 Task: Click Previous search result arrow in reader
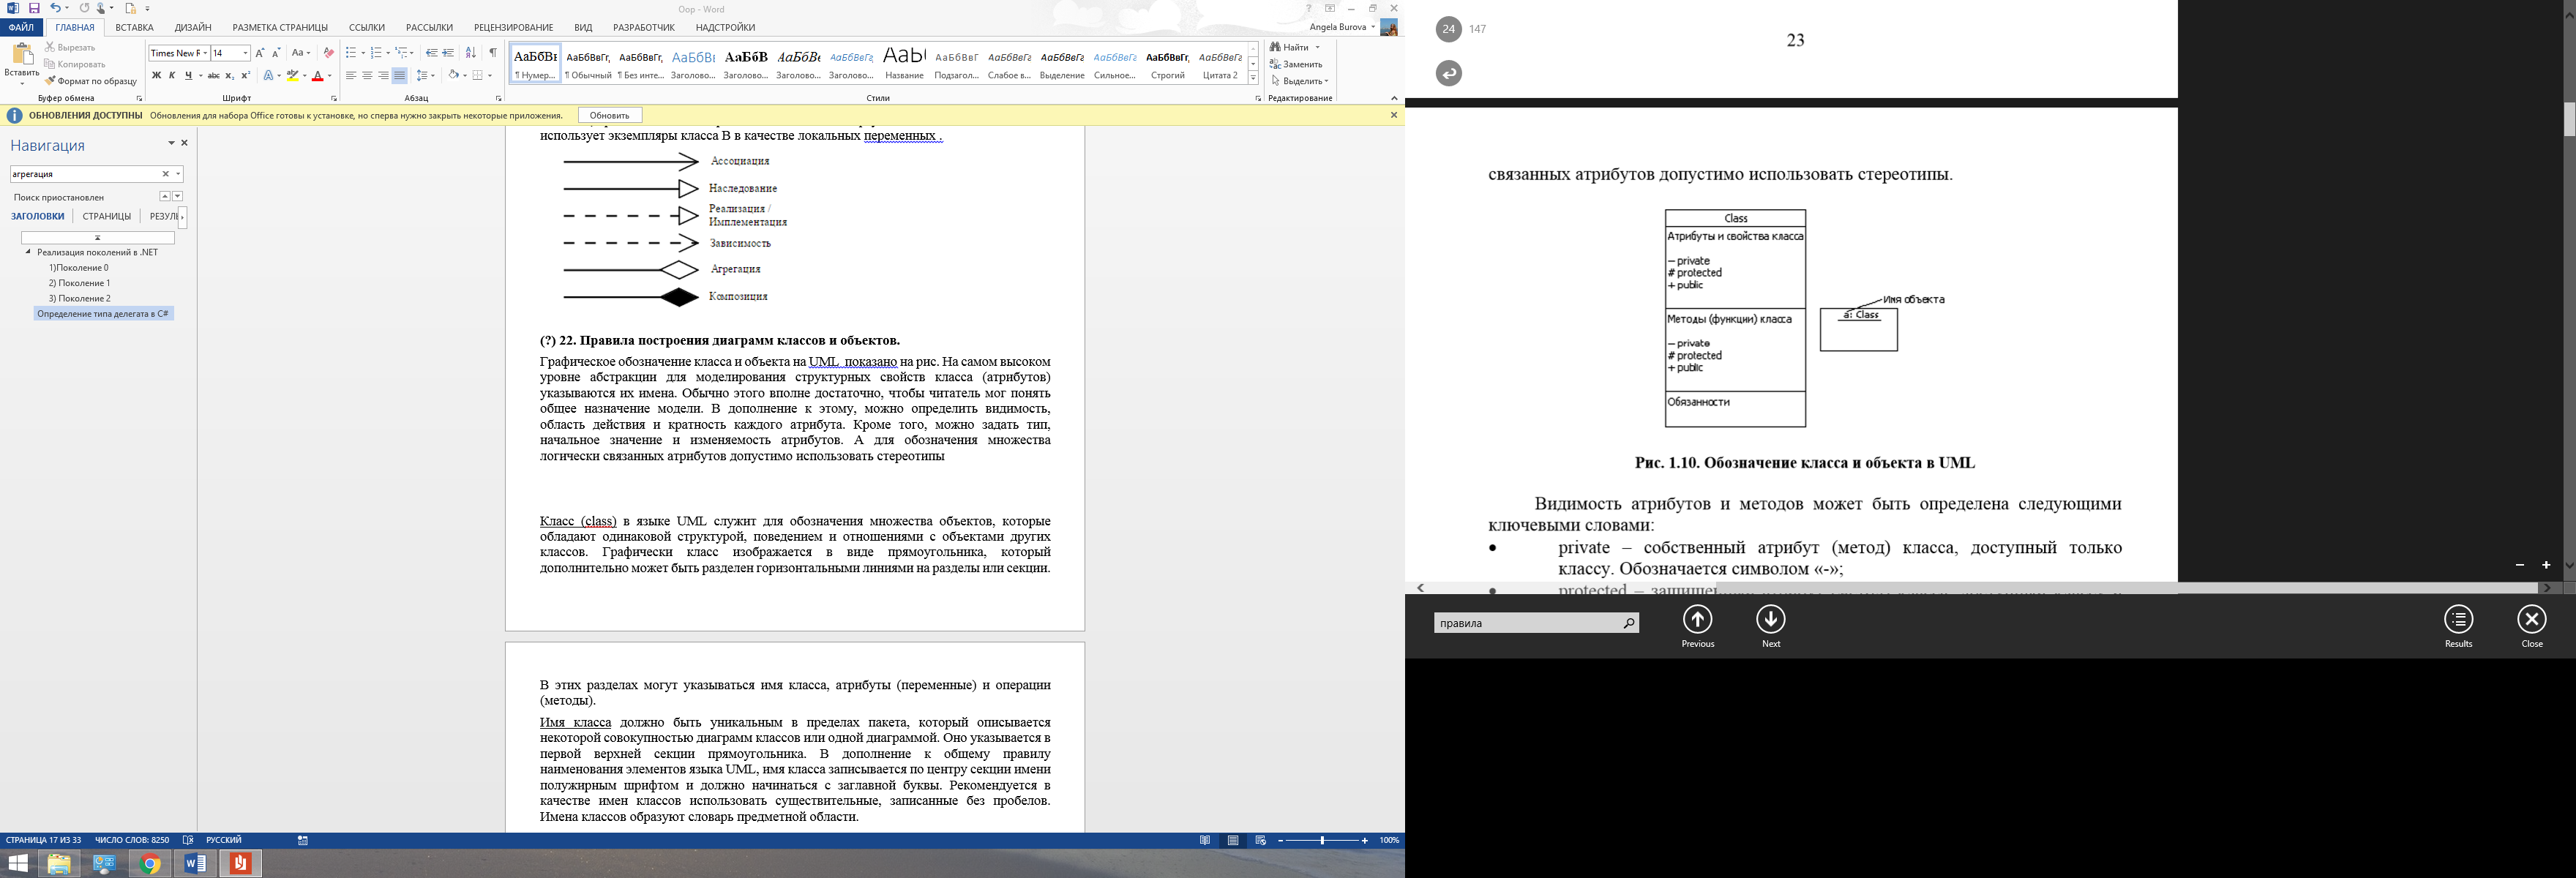1697,620
